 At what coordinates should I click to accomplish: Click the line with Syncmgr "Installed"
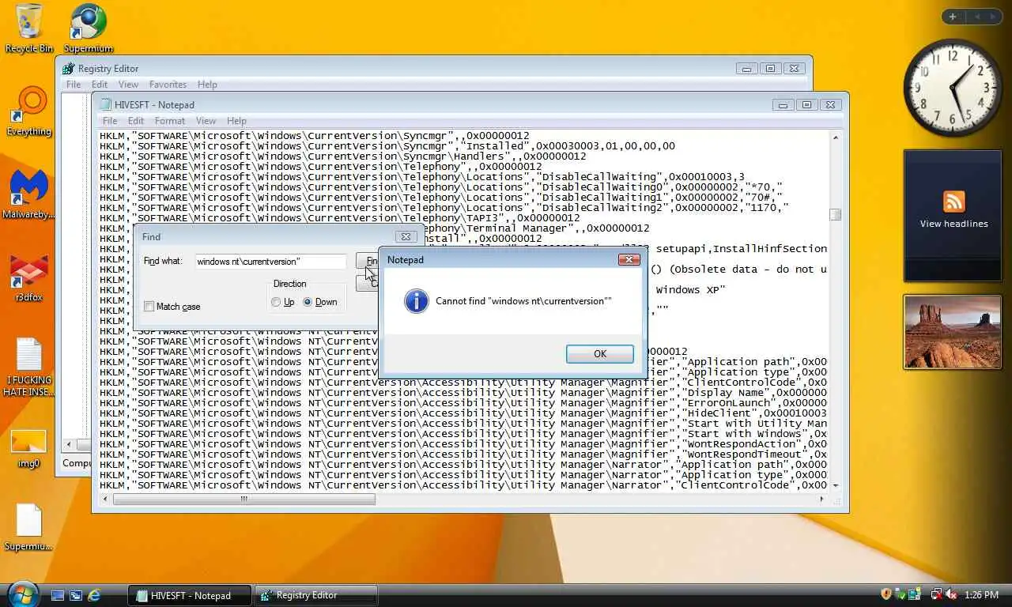tap(387, 145)
